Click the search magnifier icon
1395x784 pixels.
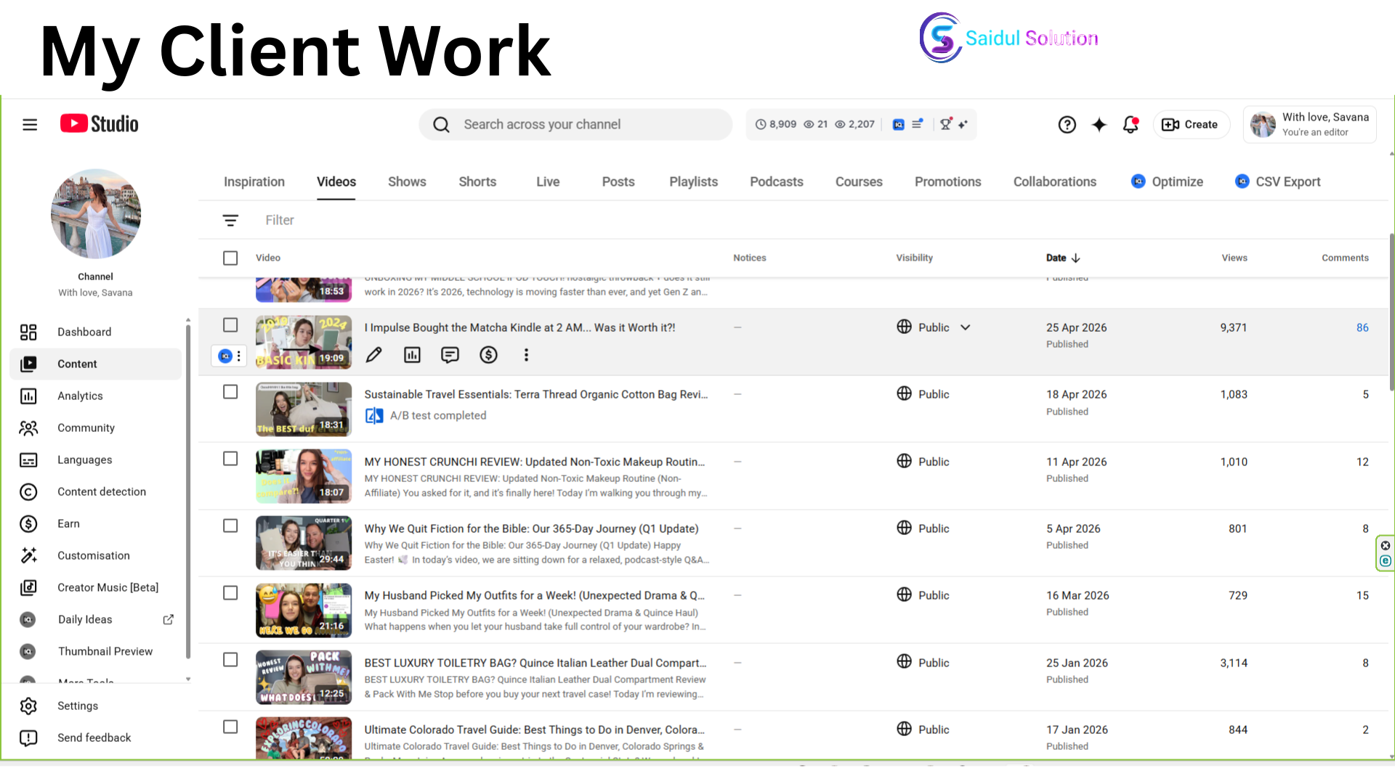point(441,125)
